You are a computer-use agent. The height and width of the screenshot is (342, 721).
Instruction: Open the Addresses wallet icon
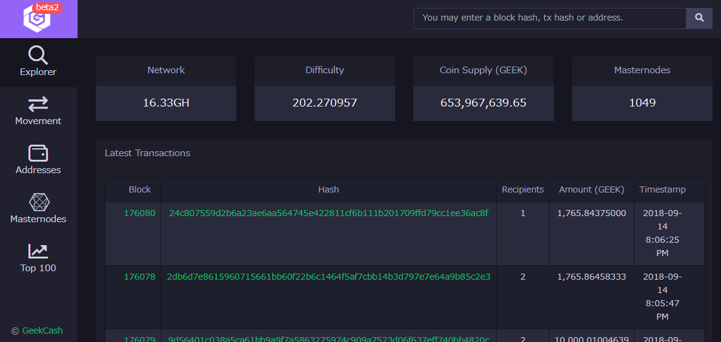[x=38, y=153]
